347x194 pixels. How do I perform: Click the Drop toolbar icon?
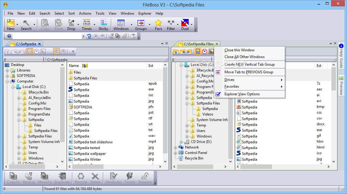(x=71, y=25)
